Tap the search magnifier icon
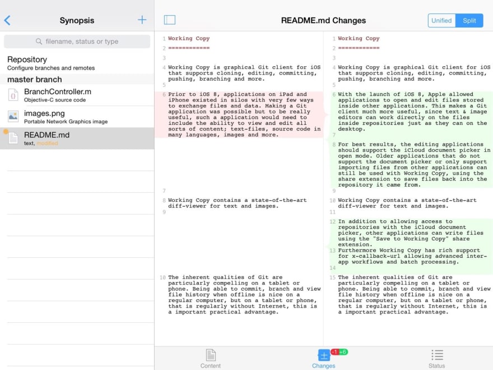The height and width of the screenshot is (370, 493). point(39,41)
